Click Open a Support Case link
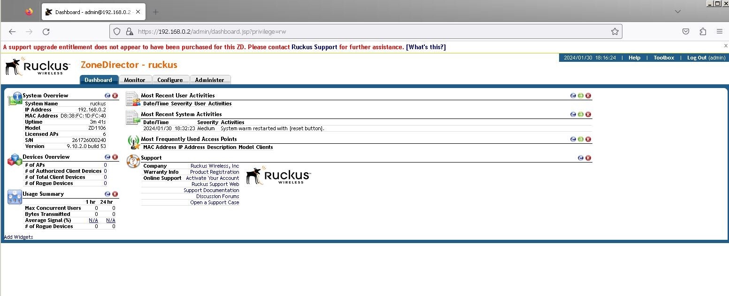The image size is (729, 296). point(215,202)
